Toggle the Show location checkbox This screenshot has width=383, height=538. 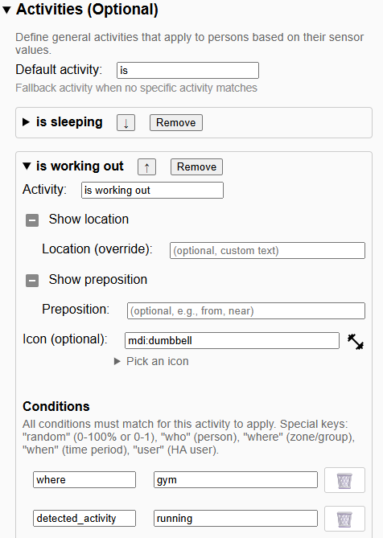(x=32, y=220)
